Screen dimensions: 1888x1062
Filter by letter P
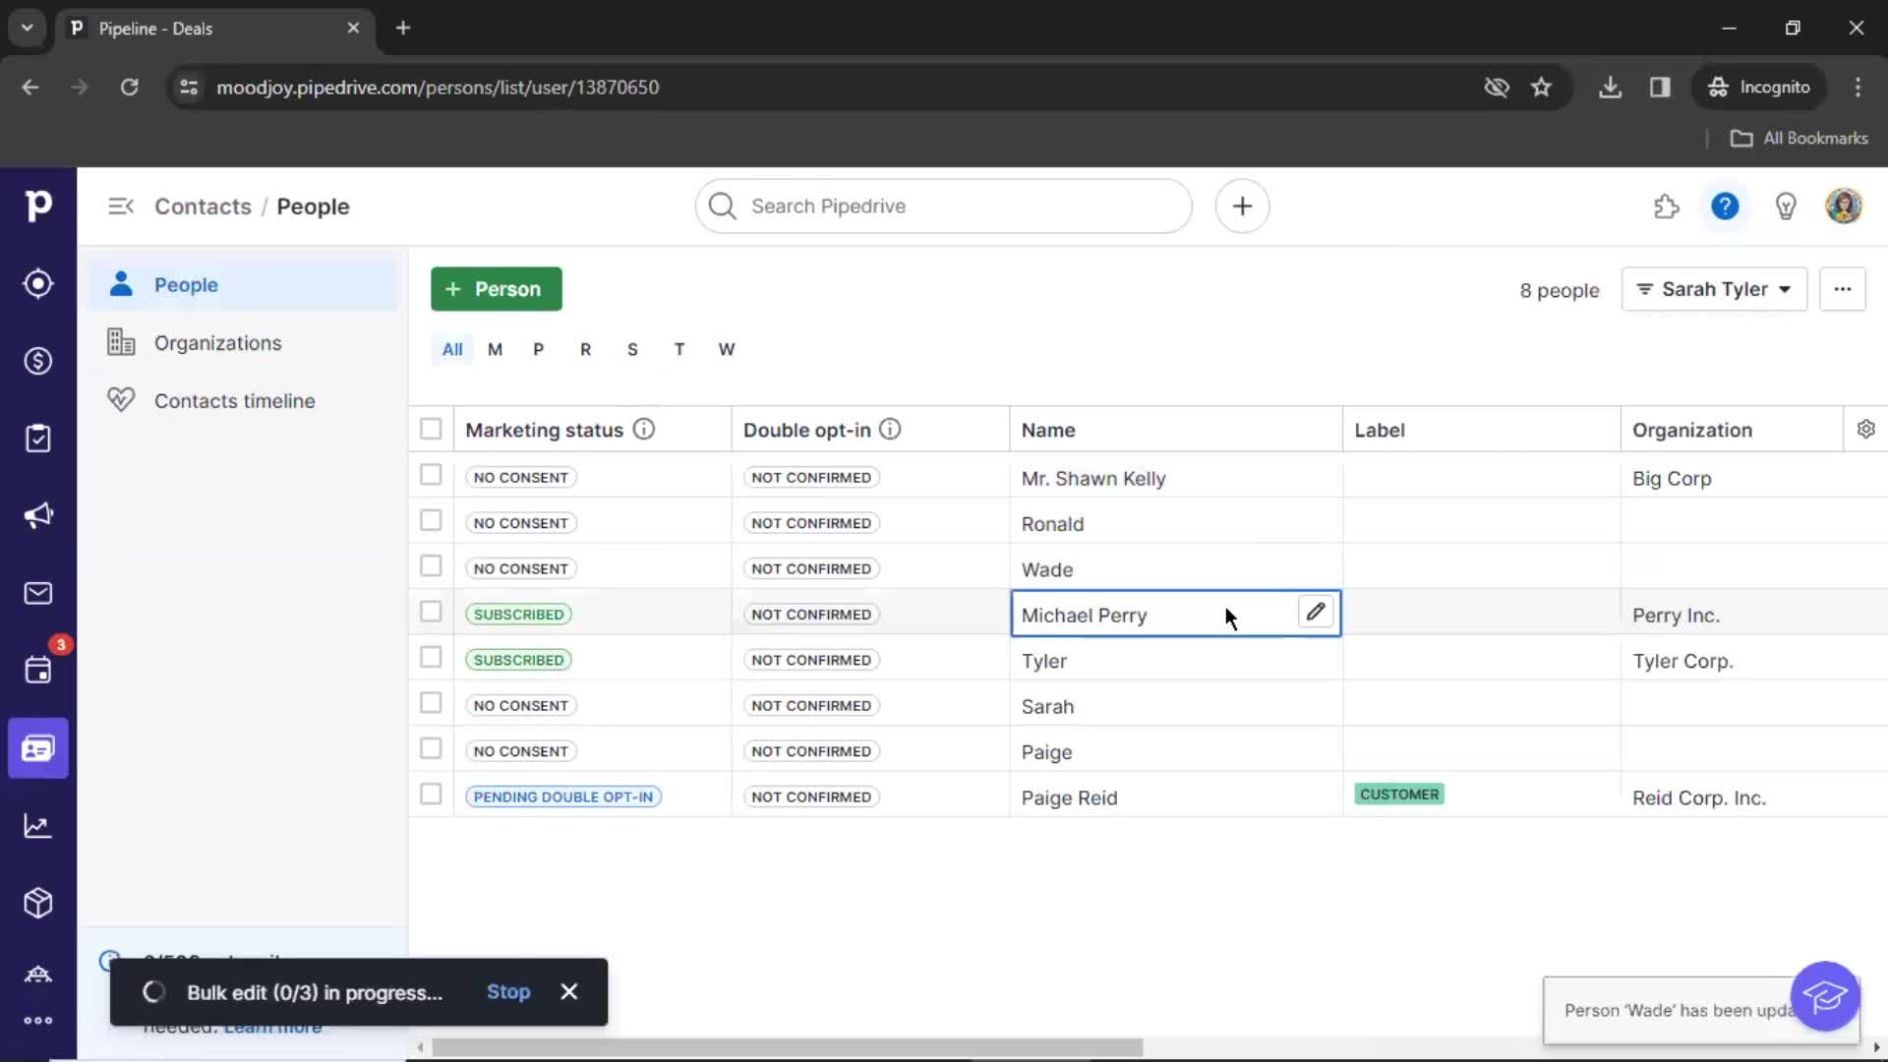coord(538,349)
